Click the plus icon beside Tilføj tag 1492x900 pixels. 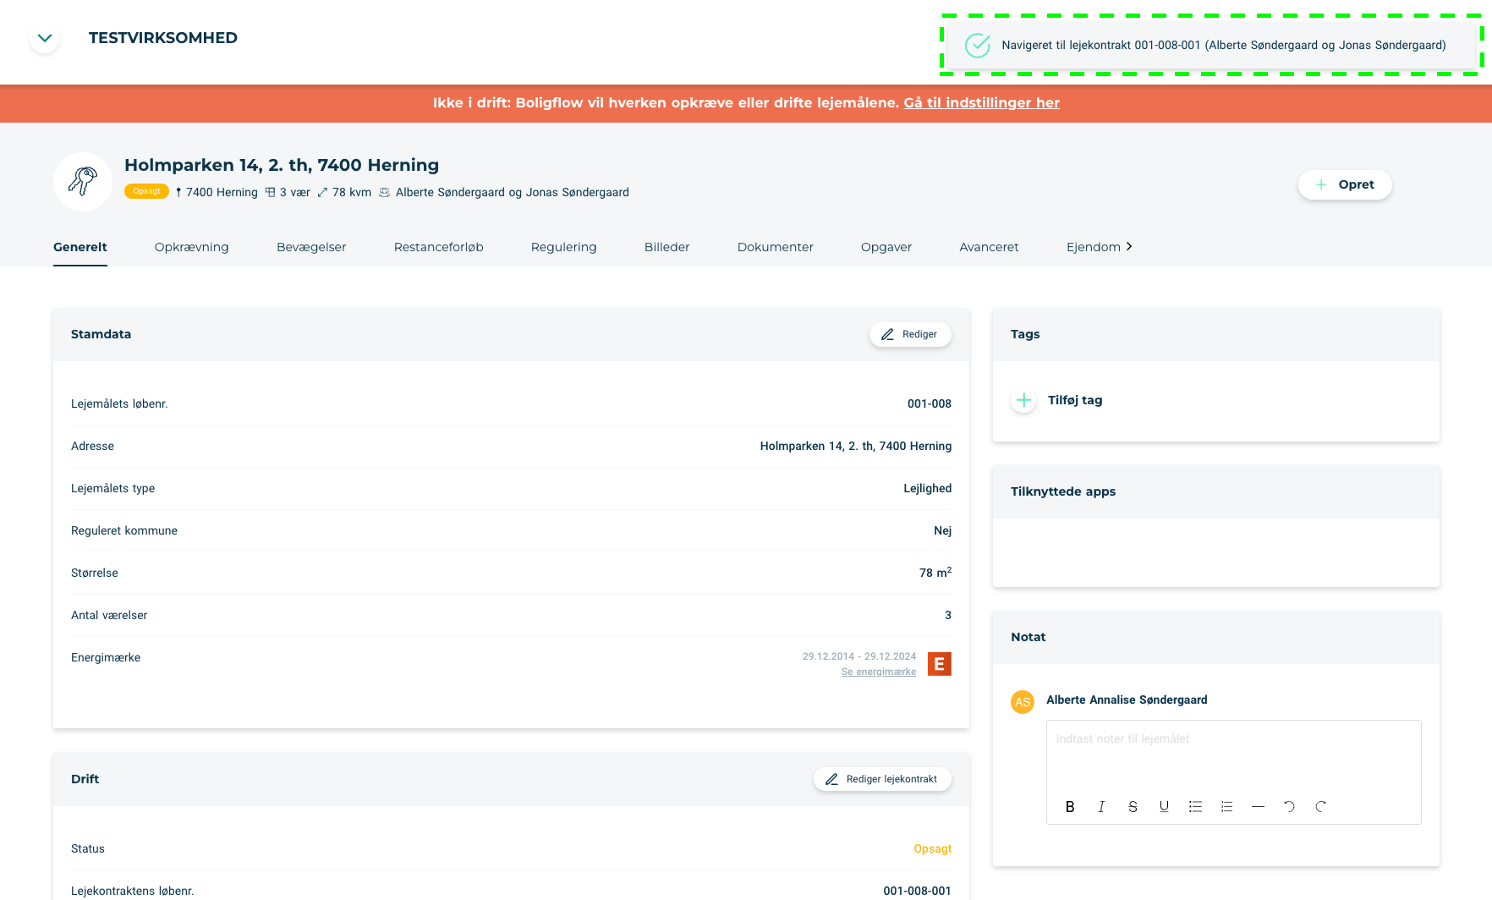(x=1023, y=400)
